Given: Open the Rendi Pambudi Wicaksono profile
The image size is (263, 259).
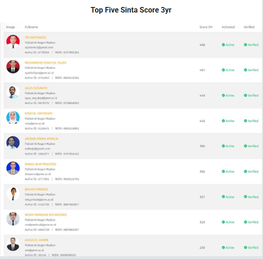Looking at the screenshot, I should tap(46, 215).
